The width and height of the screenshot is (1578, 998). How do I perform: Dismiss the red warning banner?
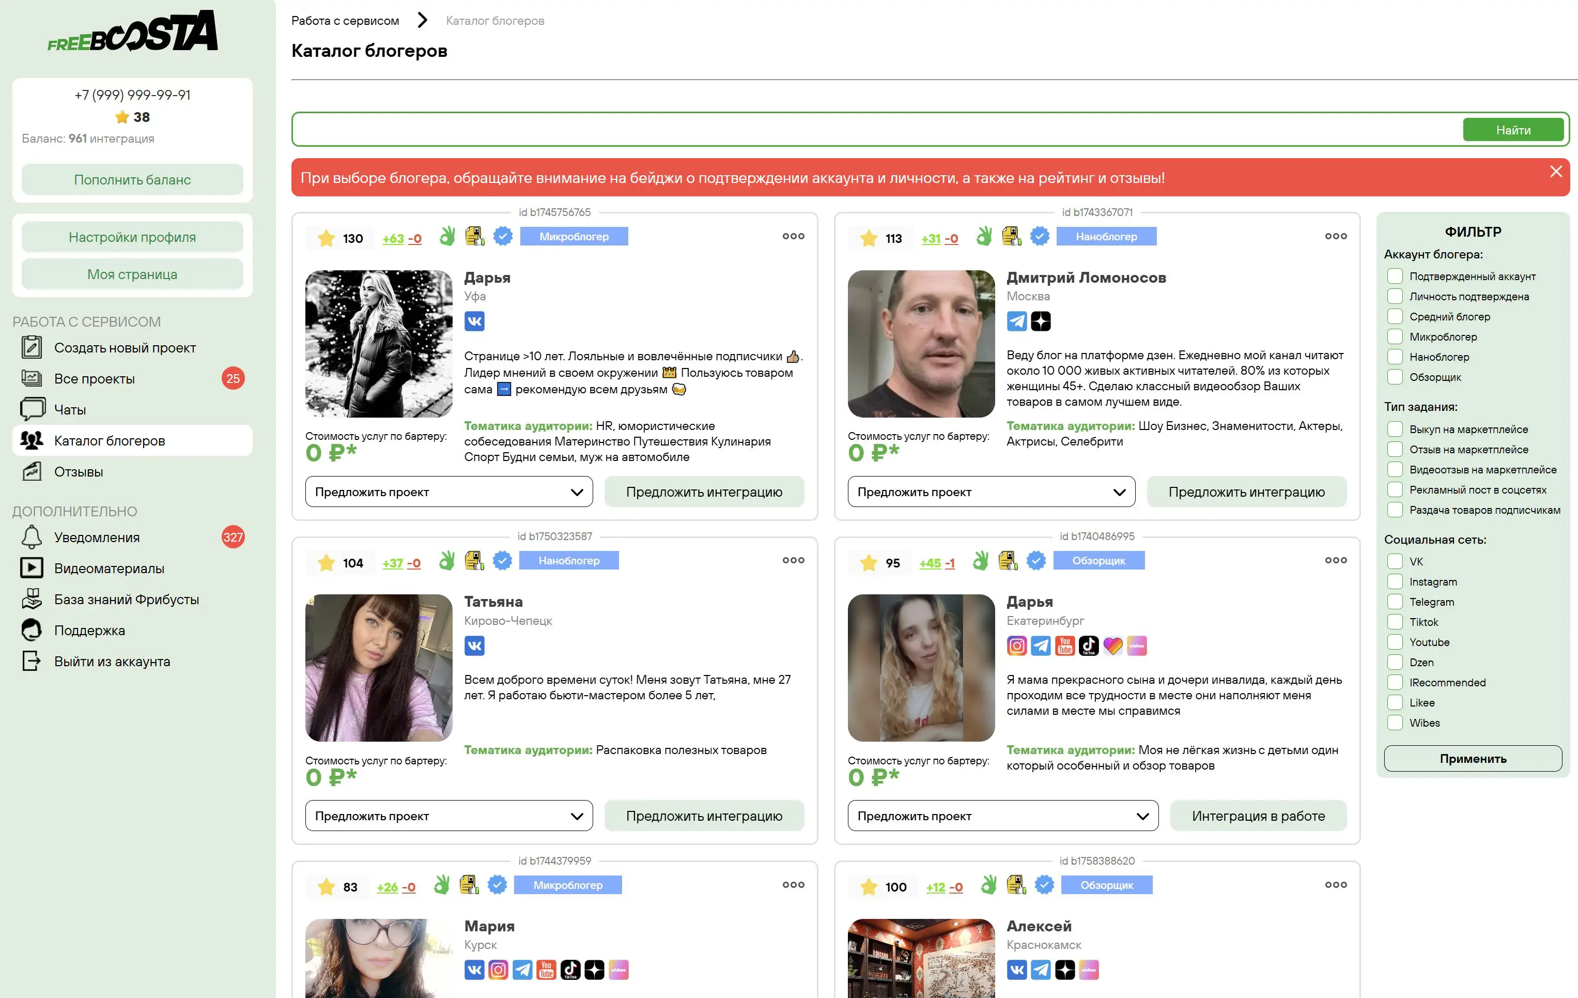(x=1556, y=172)
